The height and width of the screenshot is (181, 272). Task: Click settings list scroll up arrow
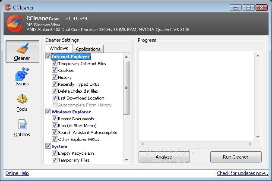[x=127, y=57]
